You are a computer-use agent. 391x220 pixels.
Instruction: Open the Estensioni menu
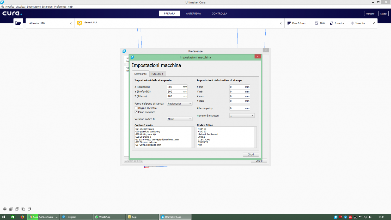coord(47,7)
